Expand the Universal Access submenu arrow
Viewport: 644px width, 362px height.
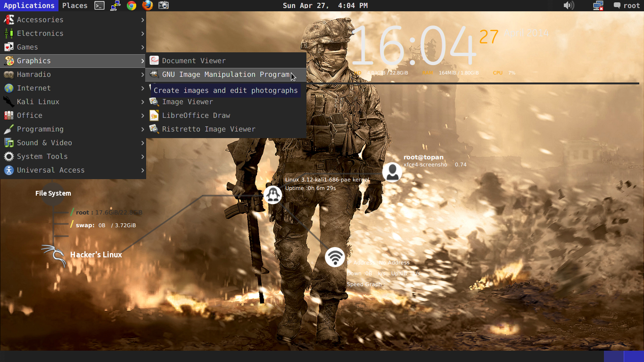pos(142,170)
